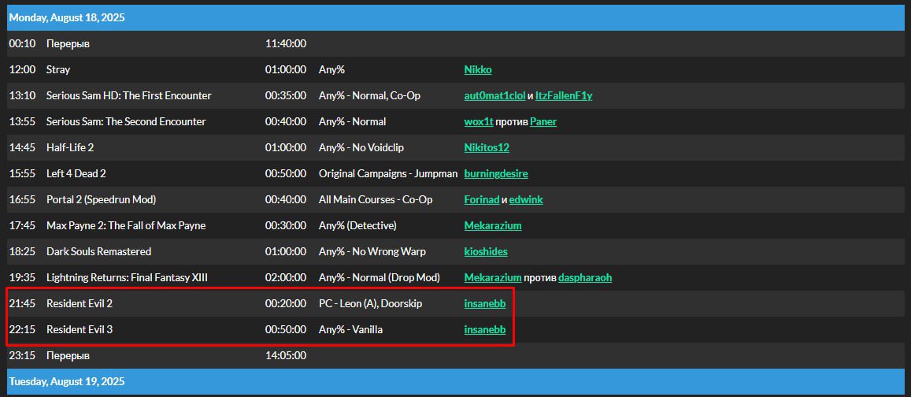Select the Any% - Normal, Co-Op category

click(x=369, y=96)
